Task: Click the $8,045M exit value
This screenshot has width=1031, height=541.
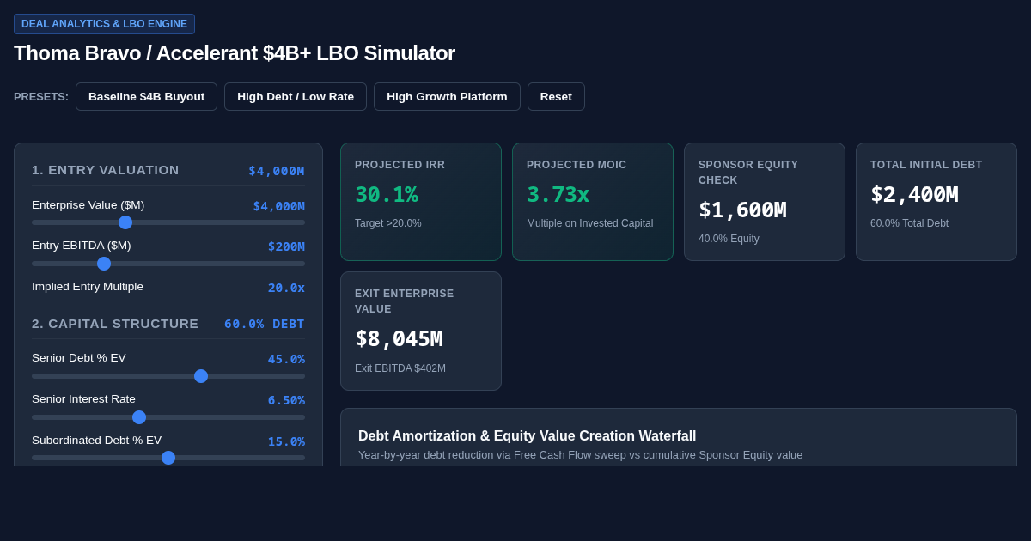Action: 399,339
